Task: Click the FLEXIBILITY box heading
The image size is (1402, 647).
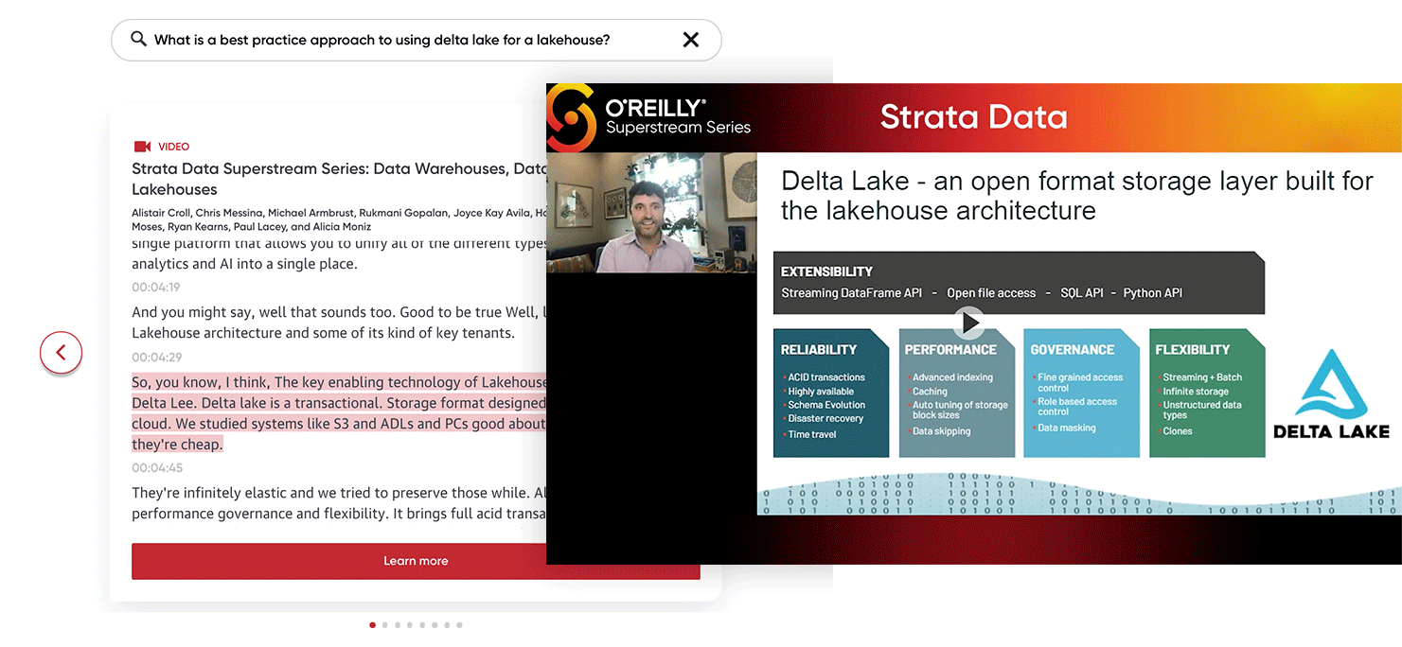Action: (1193, 350)
